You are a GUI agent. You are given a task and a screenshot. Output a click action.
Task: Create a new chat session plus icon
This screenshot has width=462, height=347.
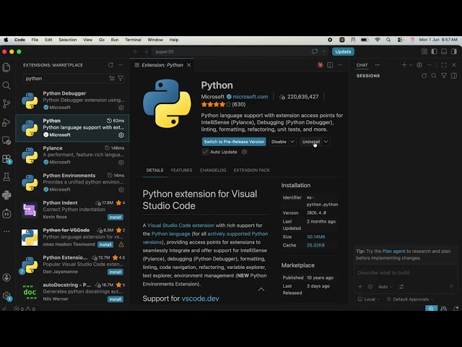tap(404, 65)
